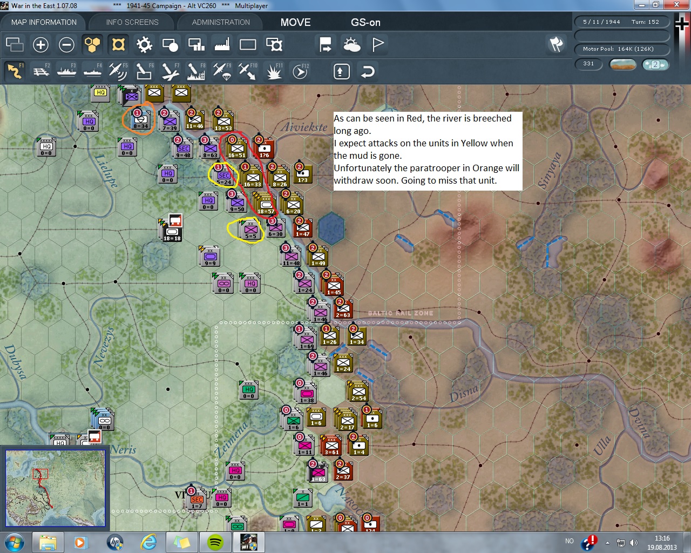Zoom in the map with plus icon
The height and width of the screenshot is (553, 691).
[x=40, y=44]
